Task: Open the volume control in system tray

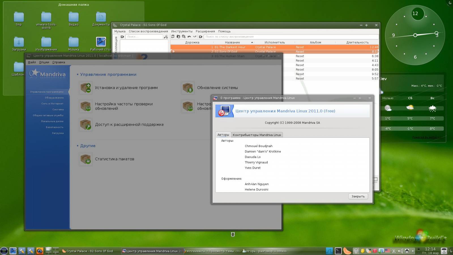Action: [x=400, y=251]
